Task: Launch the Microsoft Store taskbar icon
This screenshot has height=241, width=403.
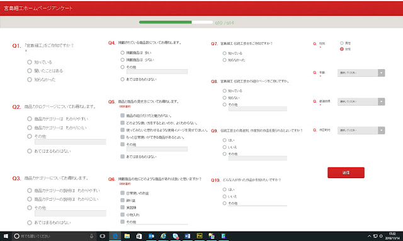Action: [x=139, y=236]
